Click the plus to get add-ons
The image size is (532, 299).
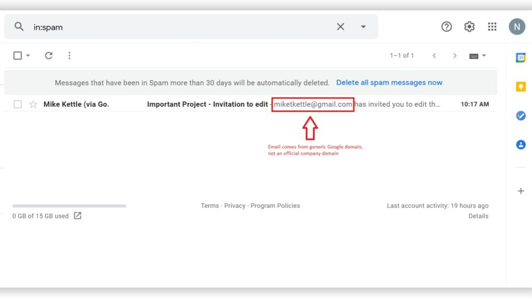(x=520, y=191)
